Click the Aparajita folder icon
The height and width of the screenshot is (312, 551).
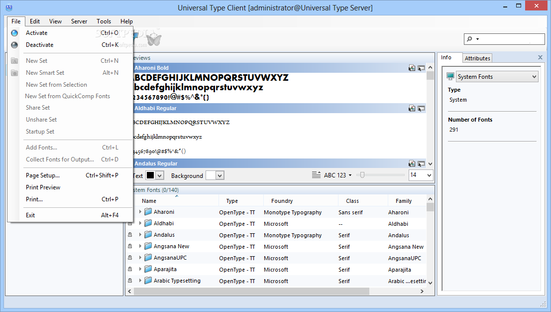[x=148, y=269]
